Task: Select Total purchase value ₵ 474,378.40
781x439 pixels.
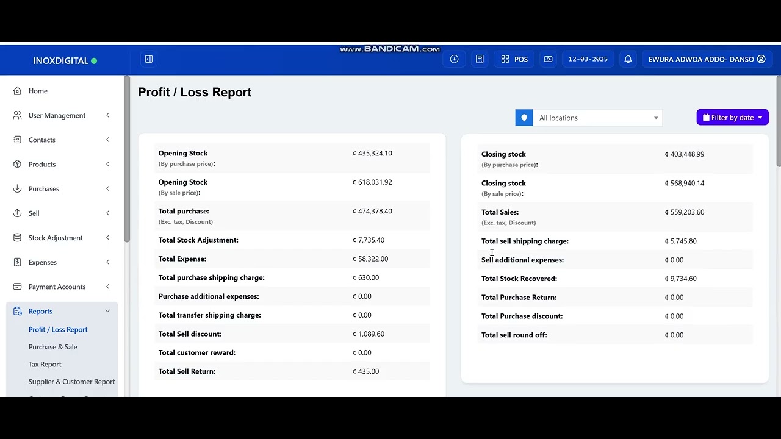Action: (372, 211)
